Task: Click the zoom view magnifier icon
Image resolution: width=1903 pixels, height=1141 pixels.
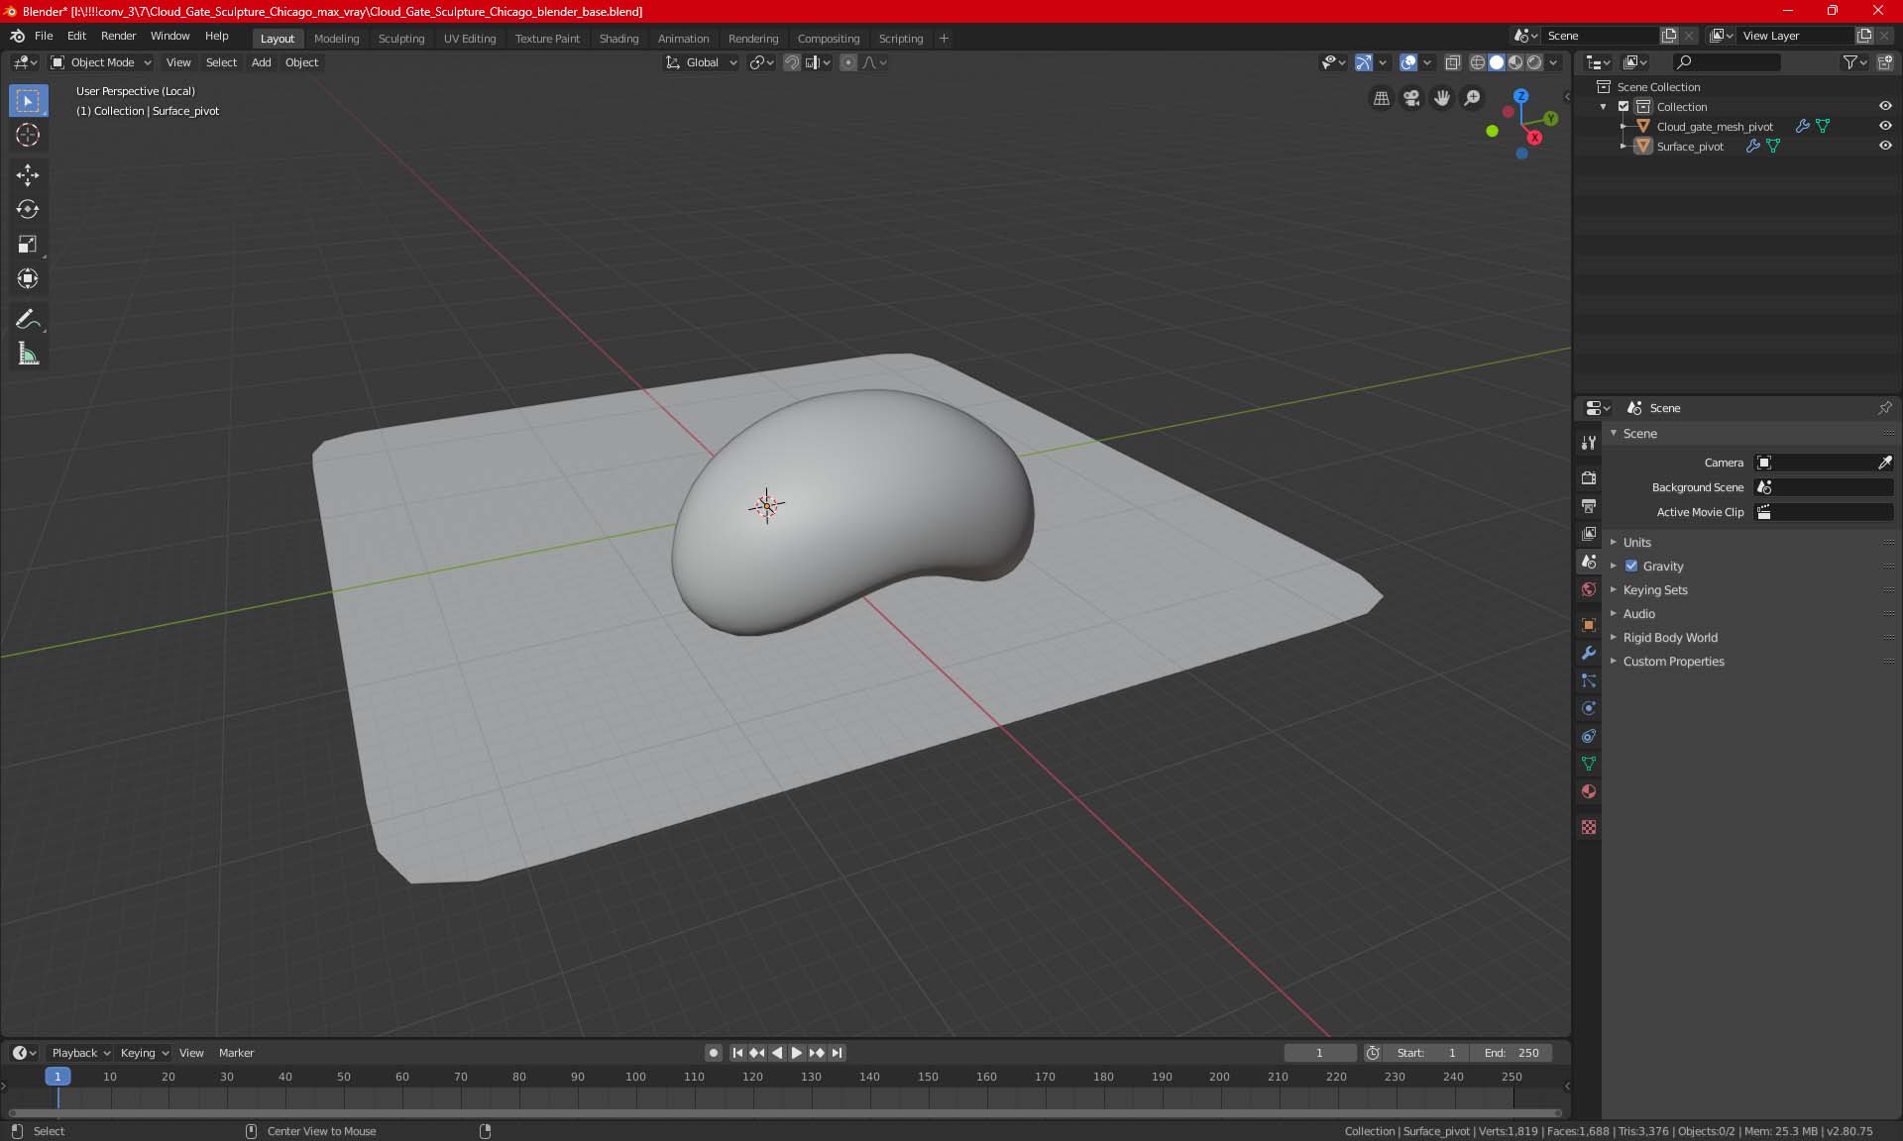Action: [1473, 98]
